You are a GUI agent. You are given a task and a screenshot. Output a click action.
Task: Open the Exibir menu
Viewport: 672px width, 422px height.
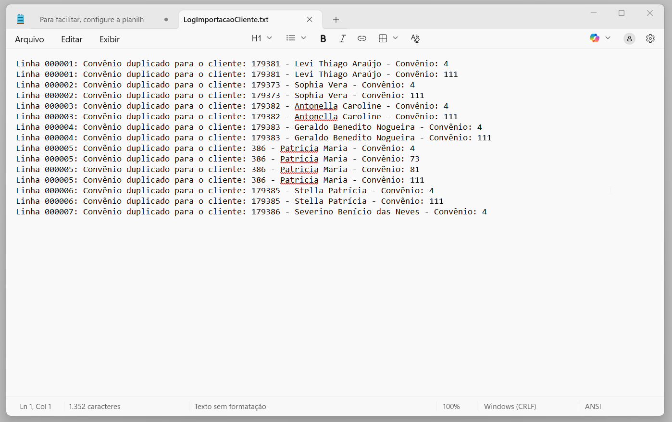(110, 39)
